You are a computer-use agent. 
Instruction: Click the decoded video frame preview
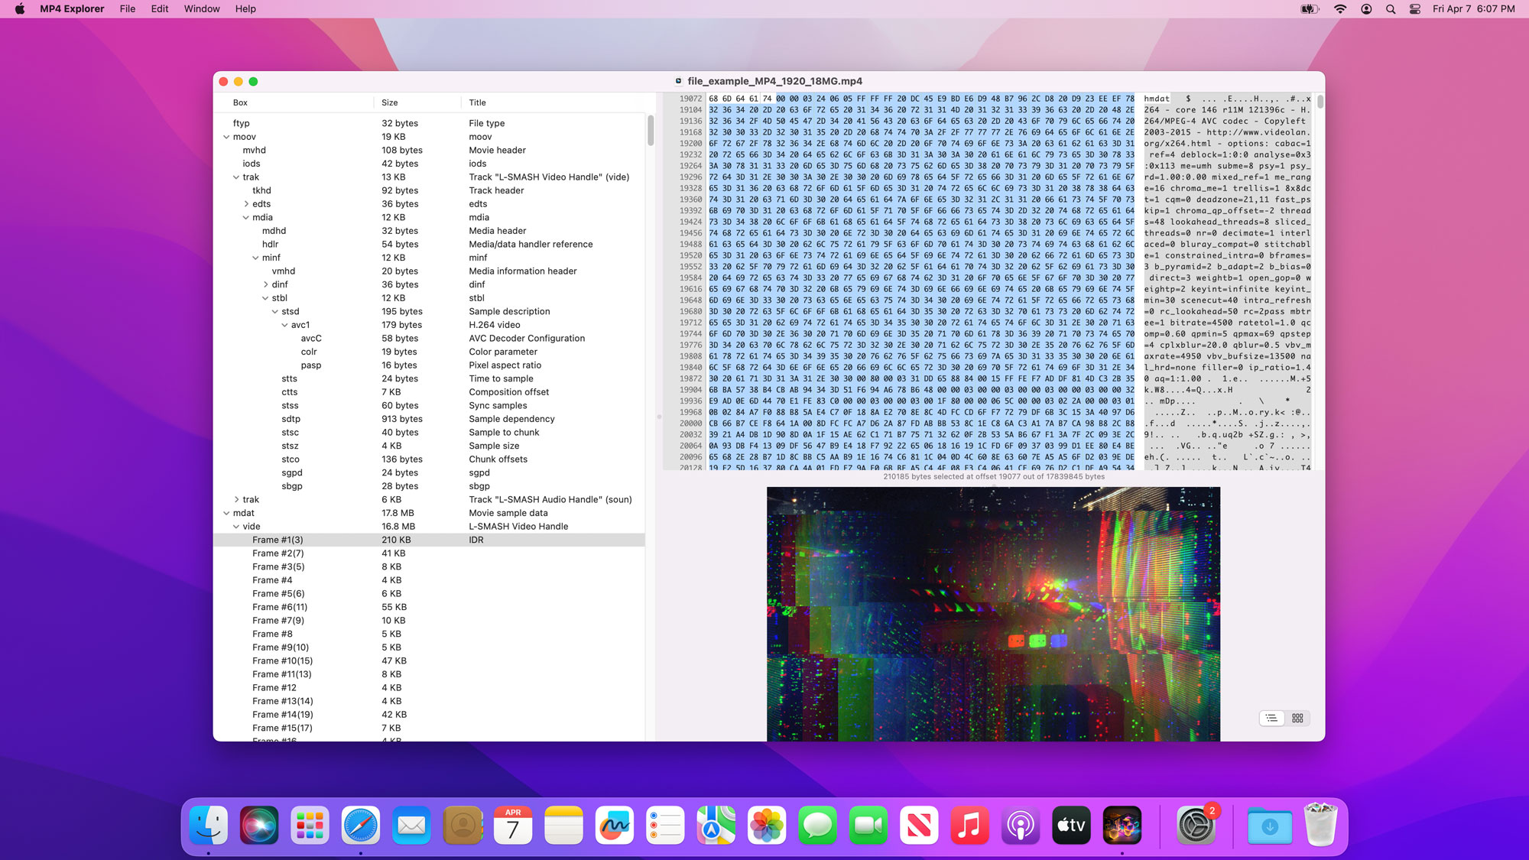(x=993, y=613)
